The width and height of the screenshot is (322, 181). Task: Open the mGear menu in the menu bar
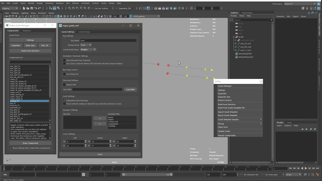(111, 3)
